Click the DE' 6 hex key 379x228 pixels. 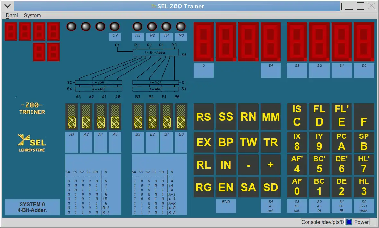click(x=341, y=165)
